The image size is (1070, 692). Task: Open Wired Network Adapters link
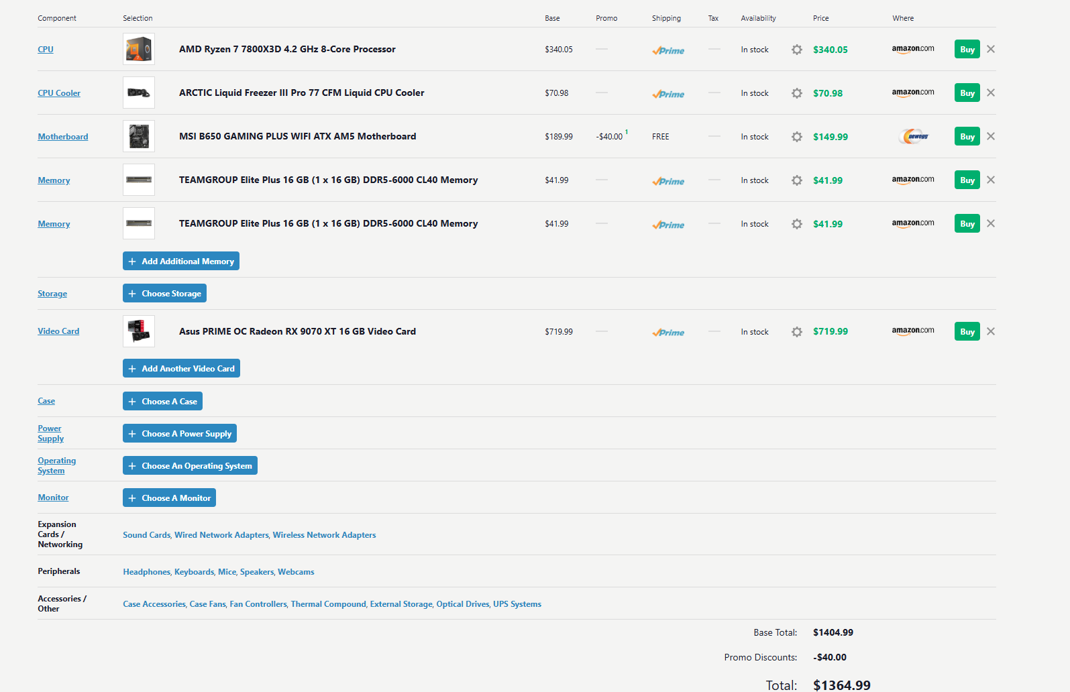pyautogui.click(x=221, y=535)
